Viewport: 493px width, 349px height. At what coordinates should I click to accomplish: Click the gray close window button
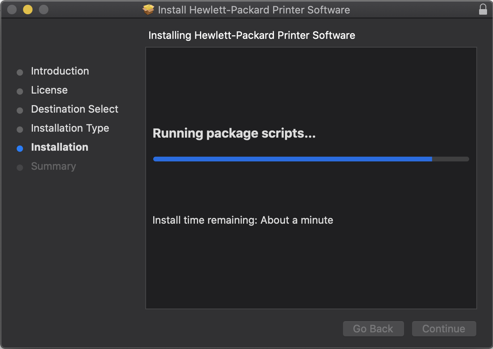pos(12,10)
